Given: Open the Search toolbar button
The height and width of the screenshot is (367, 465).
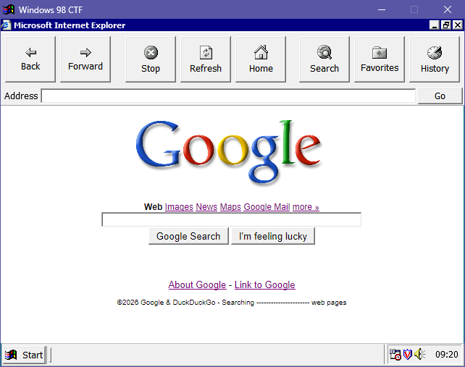Looking at the screenshot, I should pyautogui.click(x=324, y=59).
